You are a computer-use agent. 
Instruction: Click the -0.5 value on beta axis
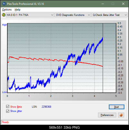(120, 93)
